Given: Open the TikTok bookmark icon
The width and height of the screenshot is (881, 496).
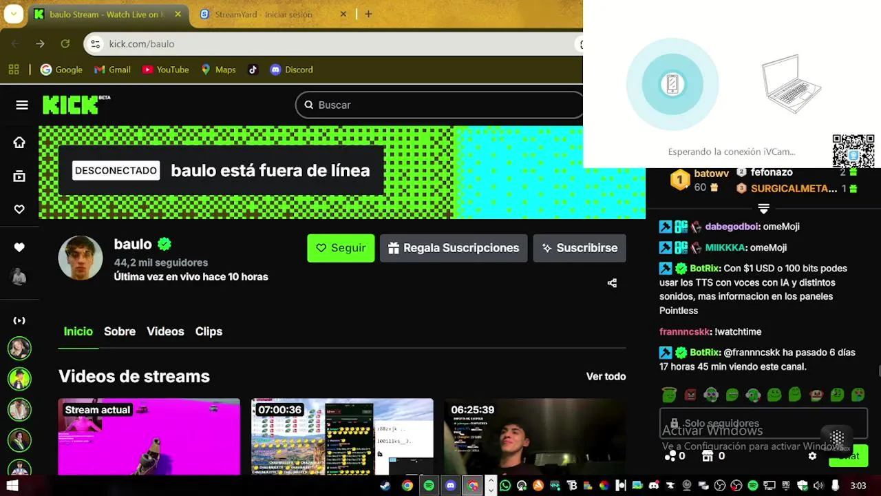Looking at the screenshot, I should 253,70.
